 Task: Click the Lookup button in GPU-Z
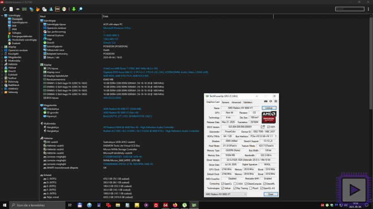tap(269, 108)
